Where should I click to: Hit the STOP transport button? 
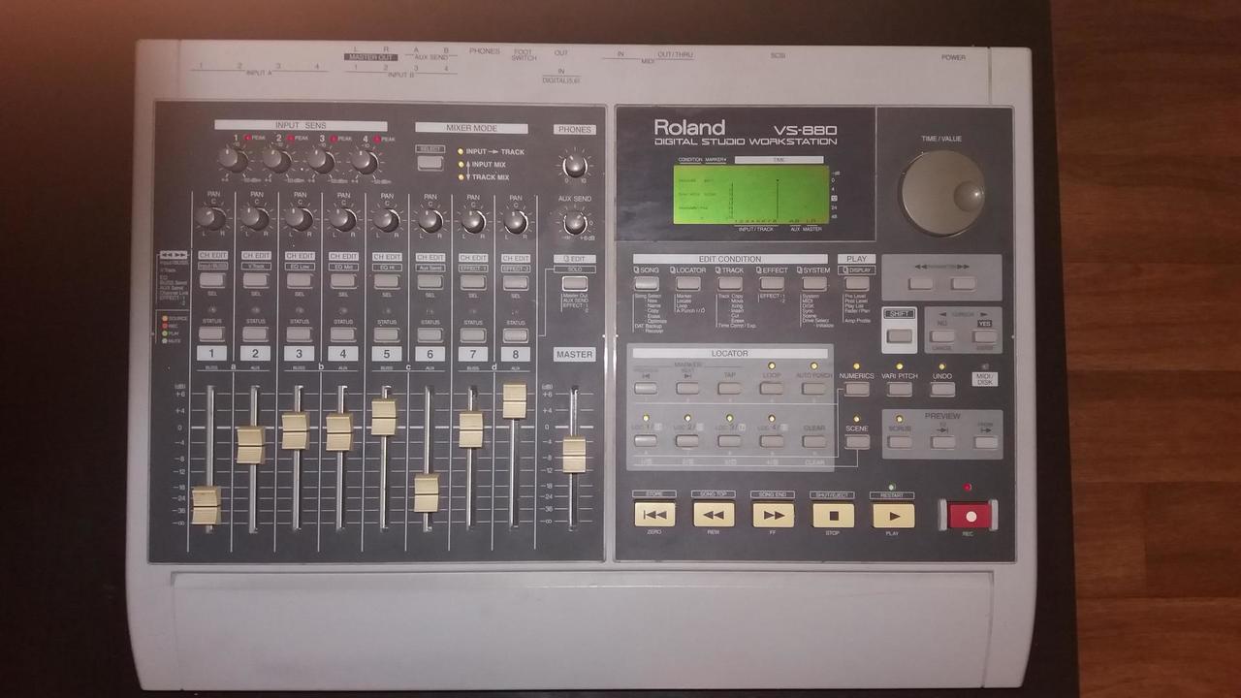(833, 515)
